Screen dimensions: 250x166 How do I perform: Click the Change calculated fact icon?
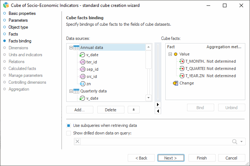176,83
